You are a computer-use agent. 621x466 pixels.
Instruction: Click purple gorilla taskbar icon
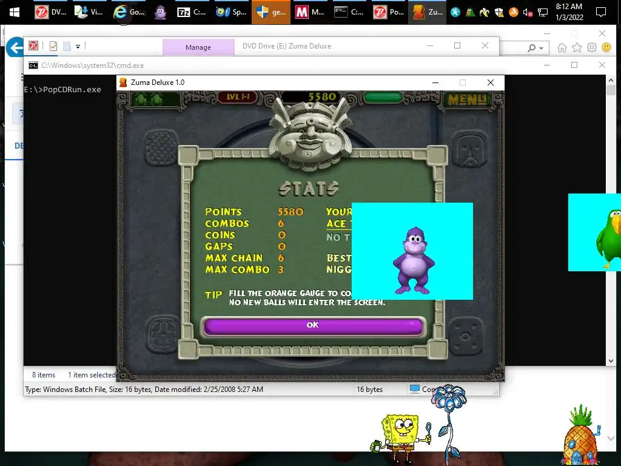coord(160,12)
